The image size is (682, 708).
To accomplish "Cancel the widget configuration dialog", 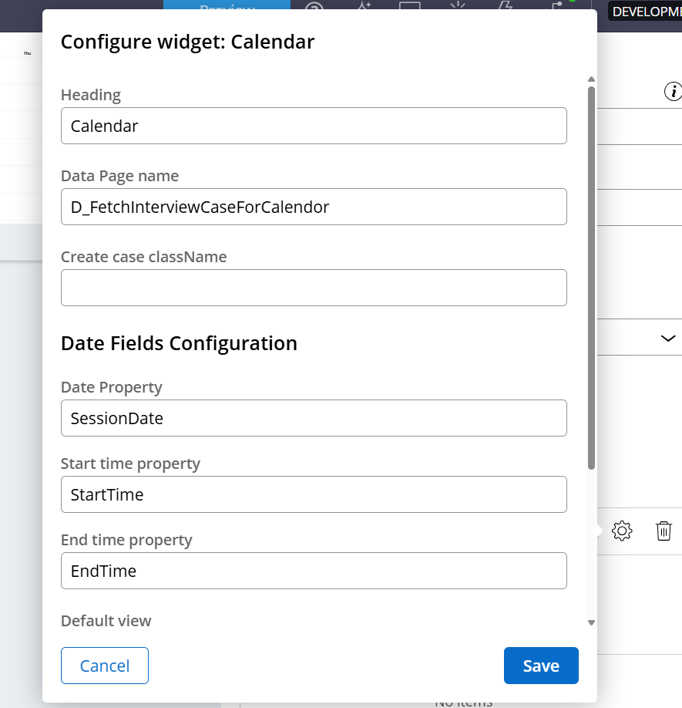I will (104, 665).
